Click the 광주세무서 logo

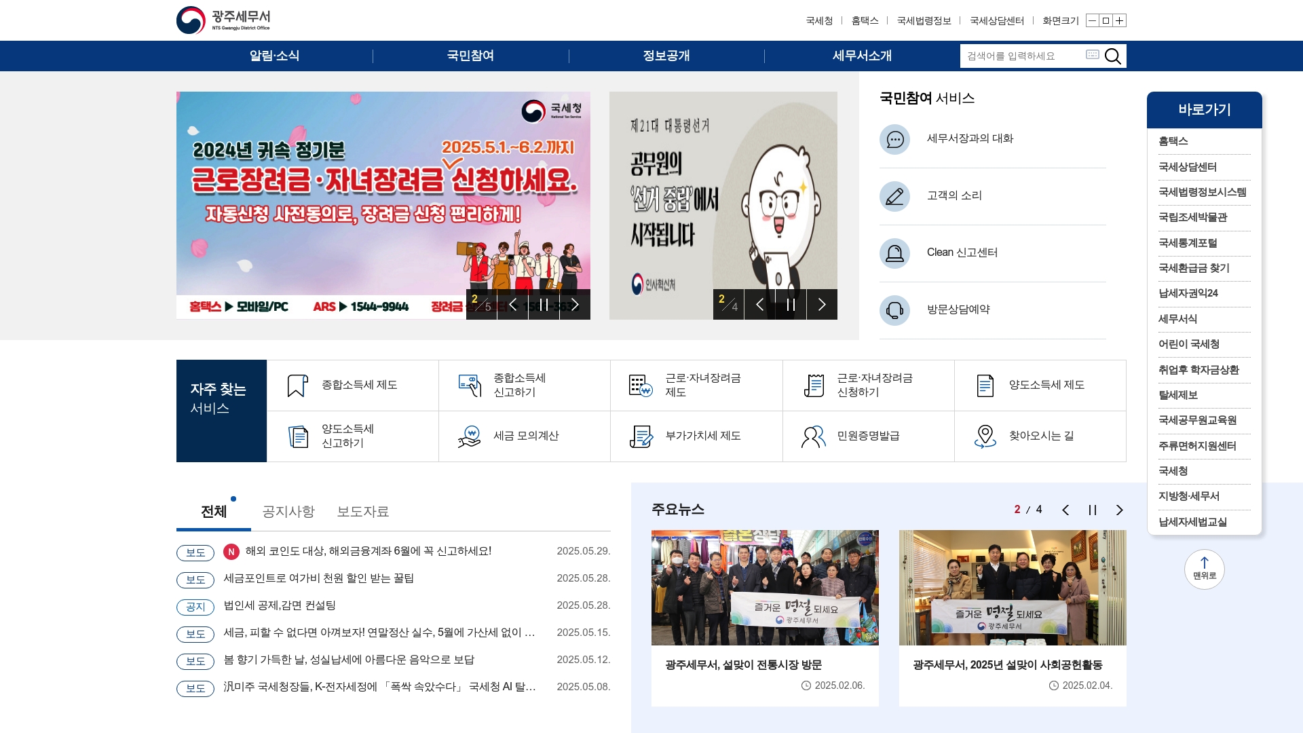pos(223,20)
